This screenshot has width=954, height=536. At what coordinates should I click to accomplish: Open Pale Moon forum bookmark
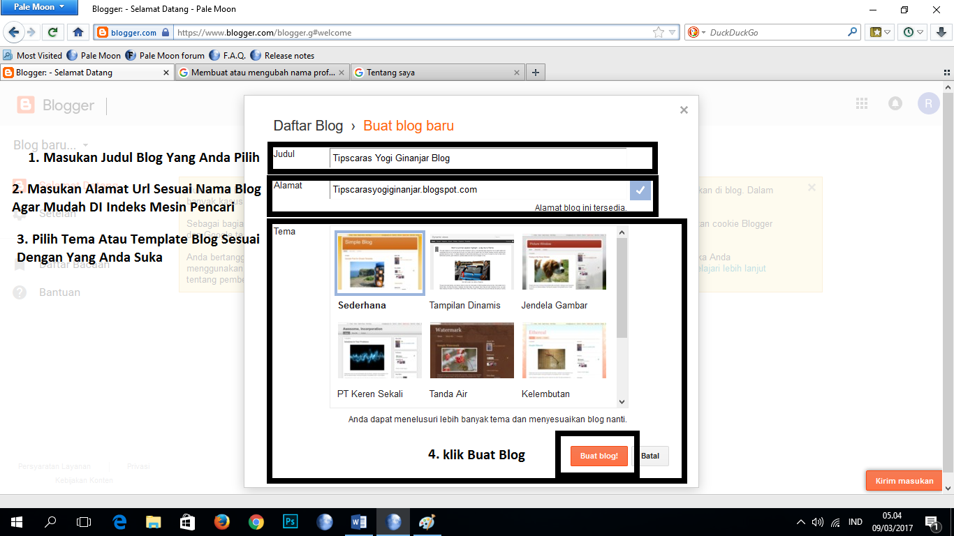pos(165,56)
